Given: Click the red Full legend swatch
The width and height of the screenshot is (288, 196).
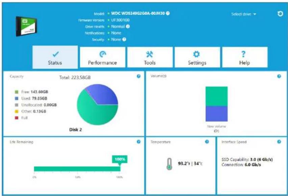Looking at the screenshot, I should [17, 118].
